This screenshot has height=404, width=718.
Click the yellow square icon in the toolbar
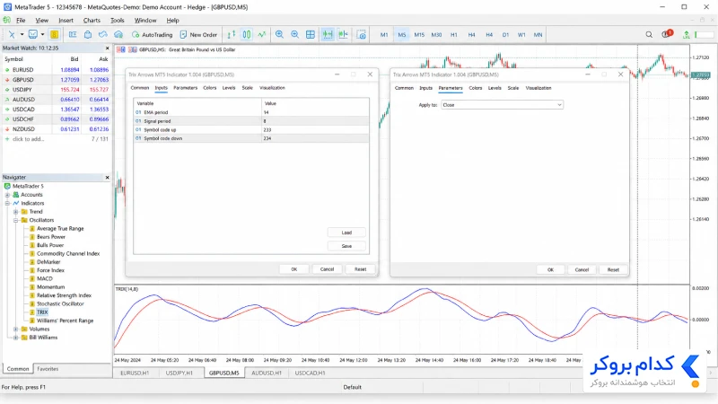(x=54, y=35)
